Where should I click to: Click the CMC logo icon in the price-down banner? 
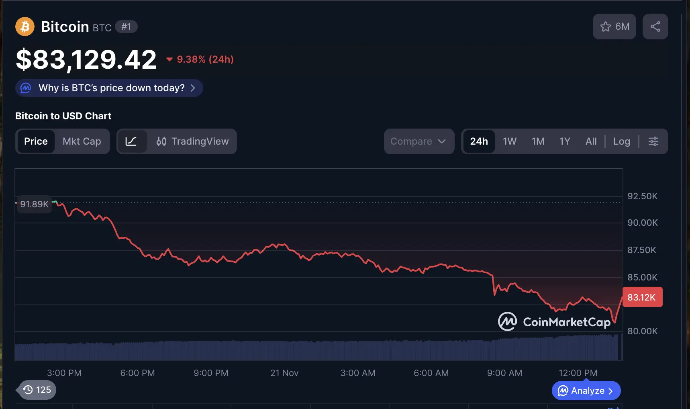tap(25, 88)
